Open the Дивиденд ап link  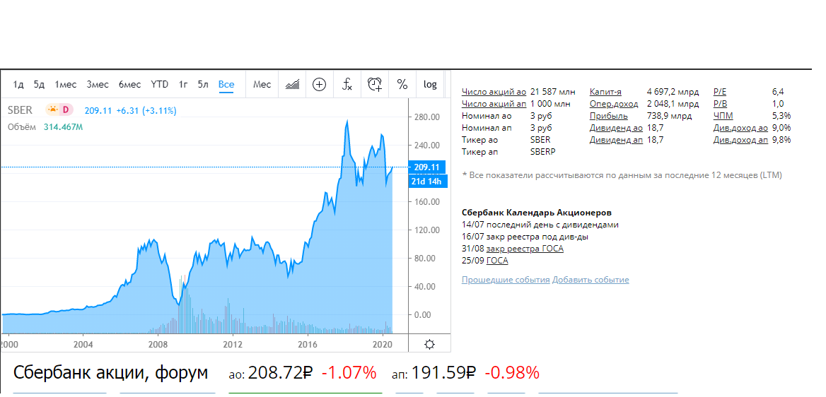(x=616, y=140)
